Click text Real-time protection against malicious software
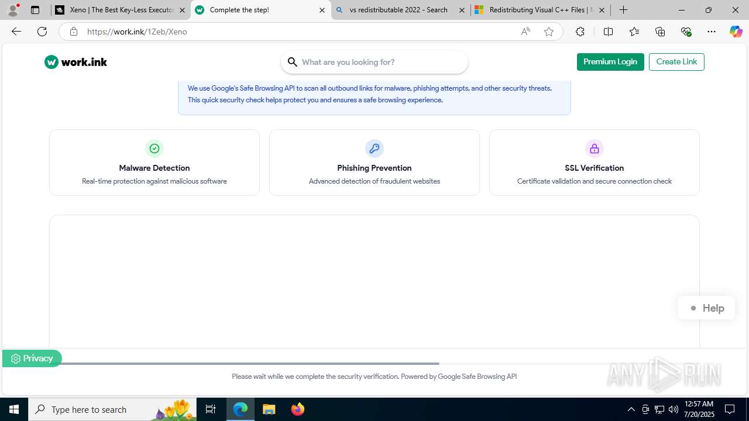 pyautogui.click(x=154, y=181)
